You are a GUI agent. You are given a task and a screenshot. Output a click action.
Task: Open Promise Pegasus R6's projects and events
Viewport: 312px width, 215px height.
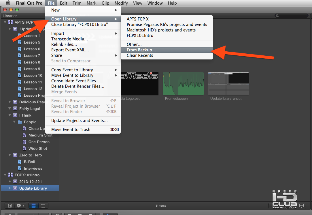coord(167,25)
